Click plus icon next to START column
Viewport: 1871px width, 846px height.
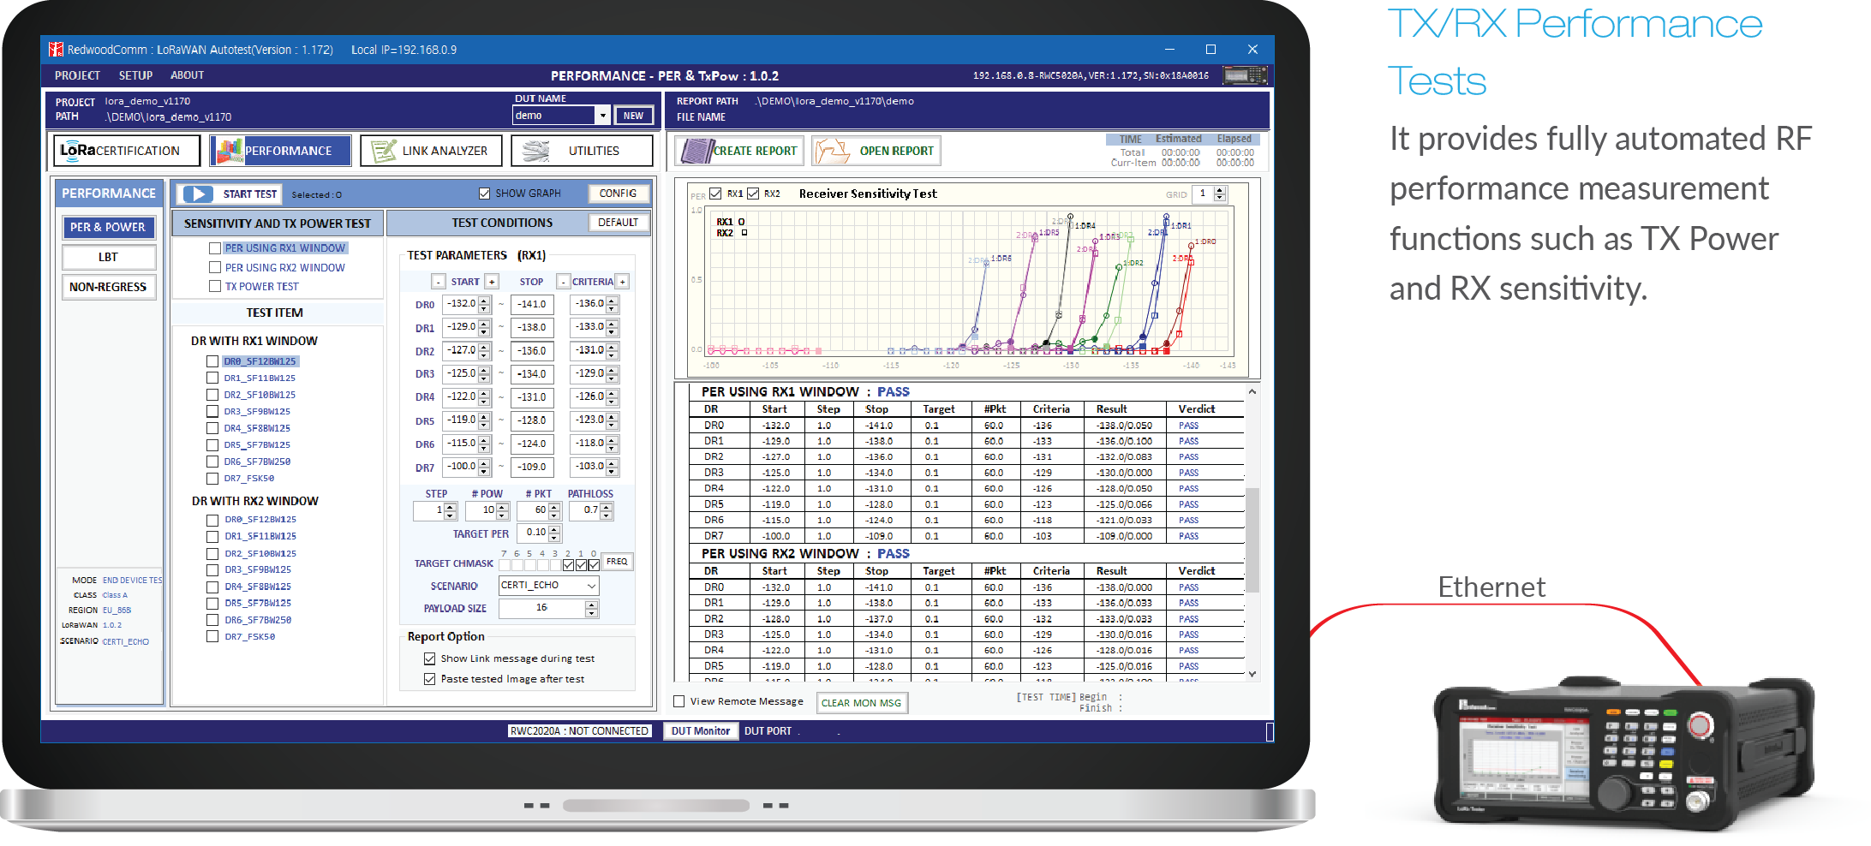492,282
